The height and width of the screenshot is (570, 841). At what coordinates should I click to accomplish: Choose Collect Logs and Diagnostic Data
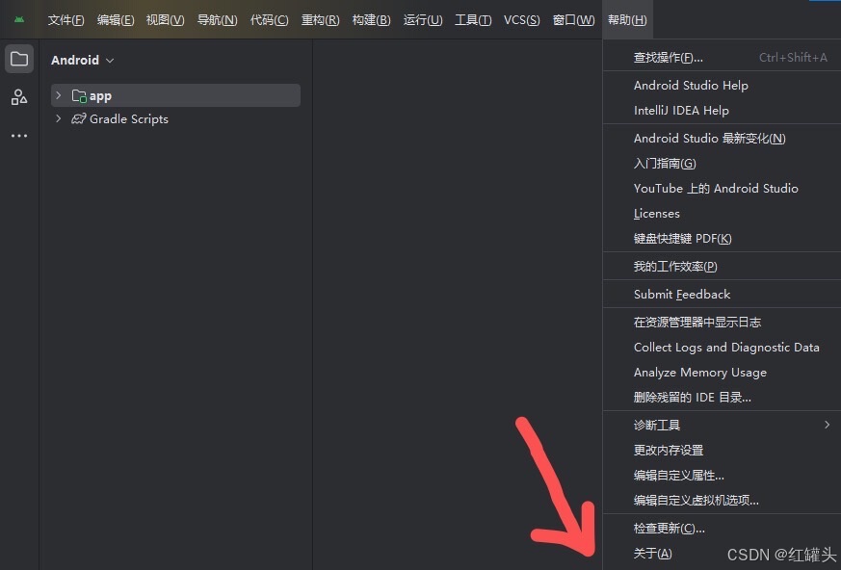722,348
